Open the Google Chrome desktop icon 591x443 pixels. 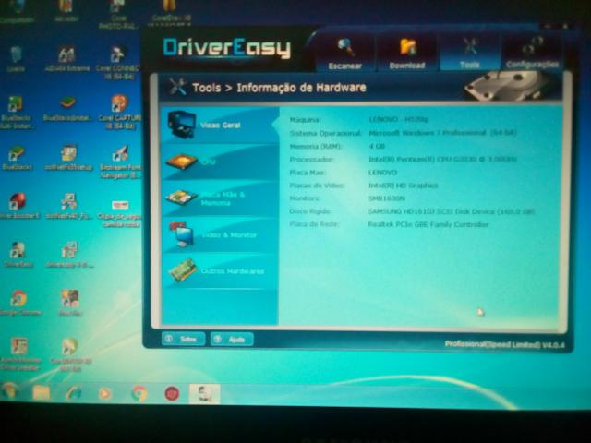[18, 303]
